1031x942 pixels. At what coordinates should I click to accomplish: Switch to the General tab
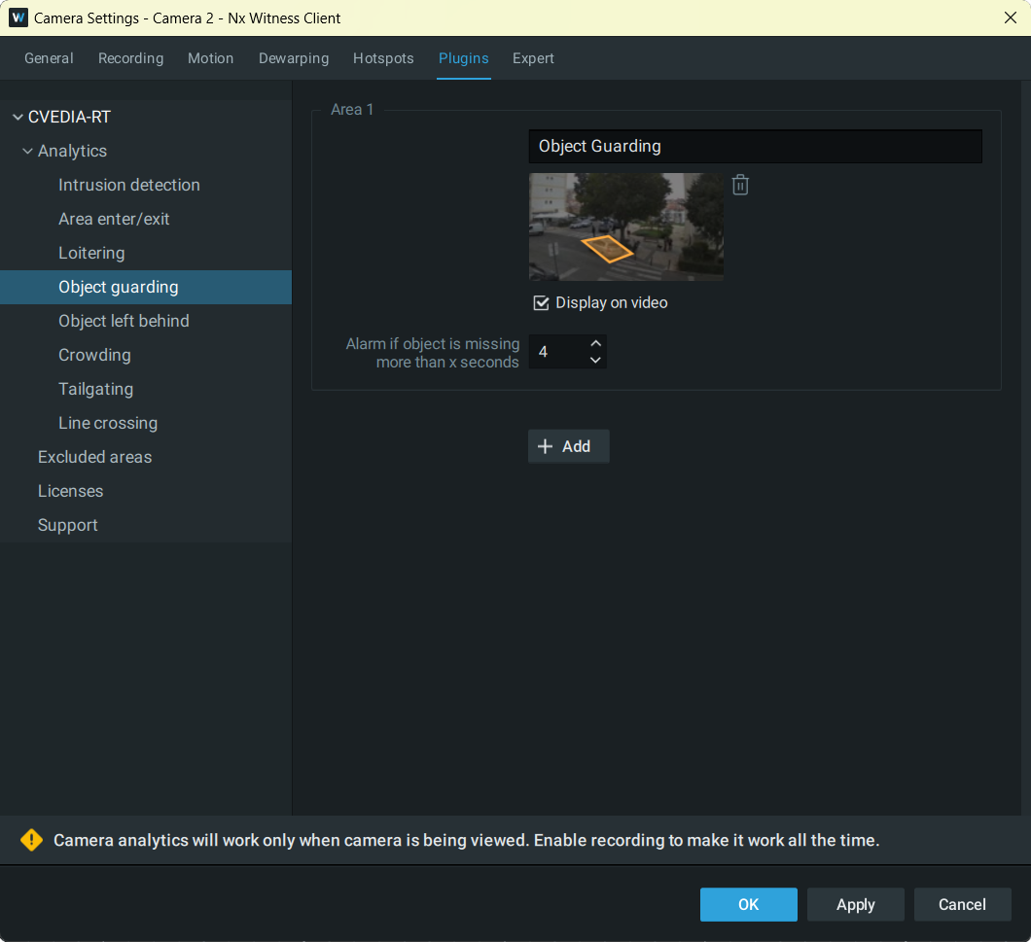pyautogui.click(x=49, y=58)
